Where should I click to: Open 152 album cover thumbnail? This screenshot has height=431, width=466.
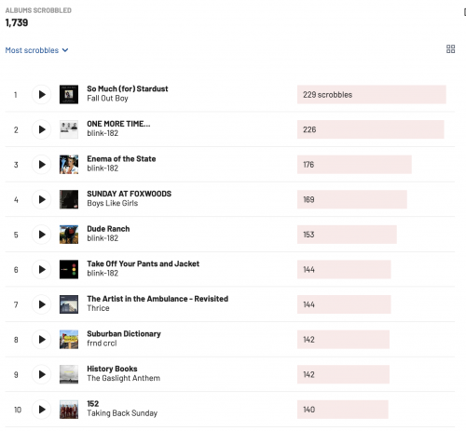[69, 410]
